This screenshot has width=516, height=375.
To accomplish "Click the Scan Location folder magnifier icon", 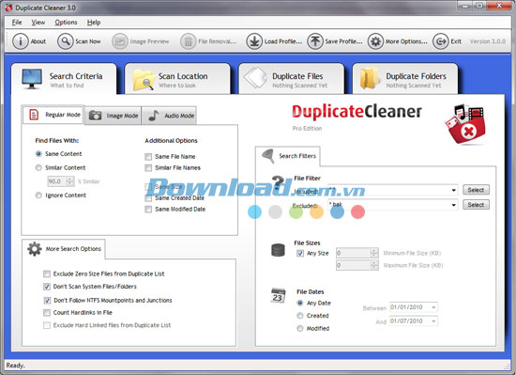I will pos(144,79).
